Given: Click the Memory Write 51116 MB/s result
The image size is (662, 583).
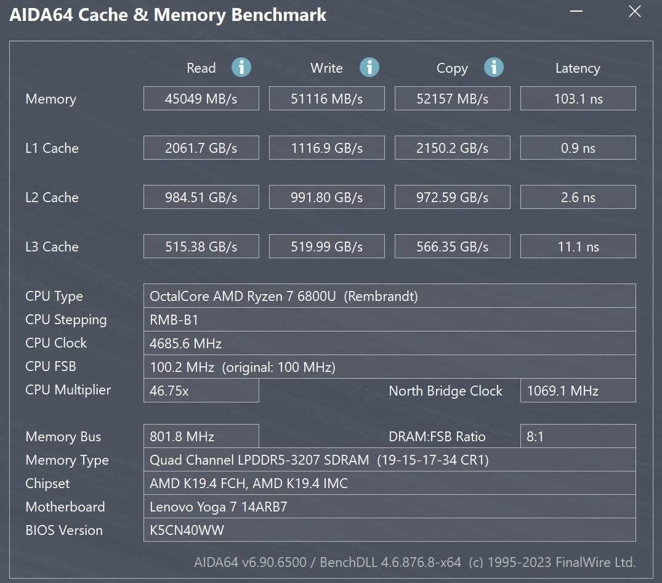Looking at the screenshot, I should 326,99.
